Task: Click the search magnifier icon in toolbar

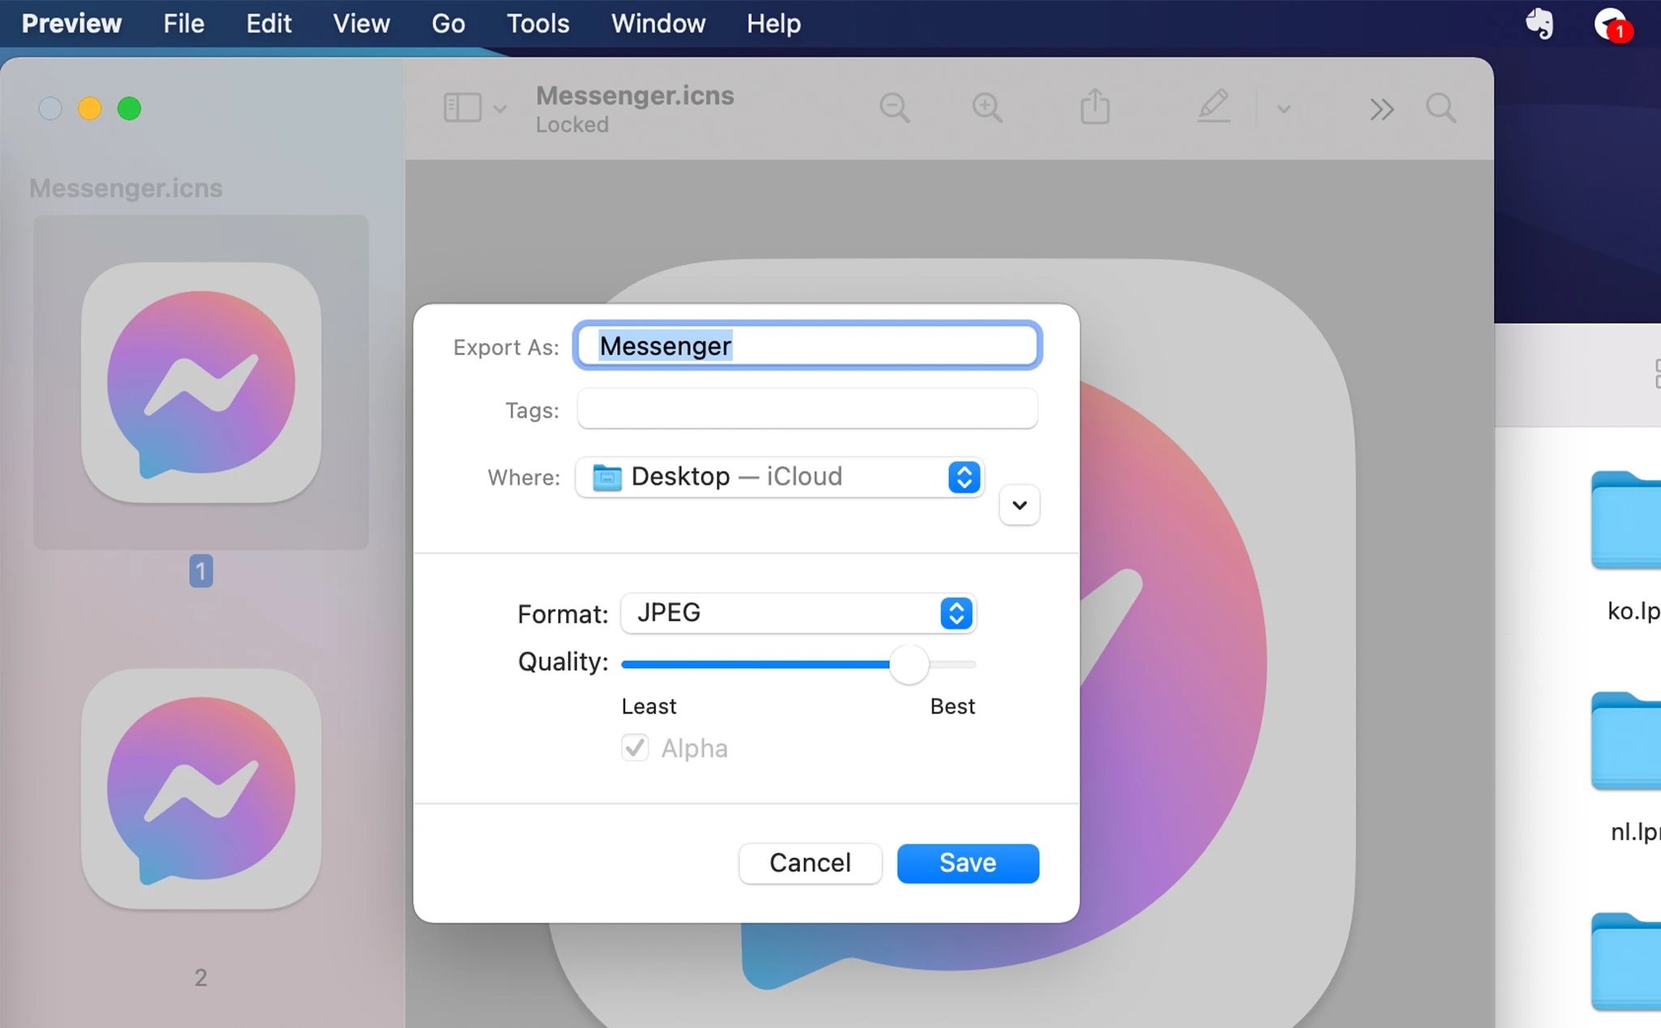Action: [1441, 108]
